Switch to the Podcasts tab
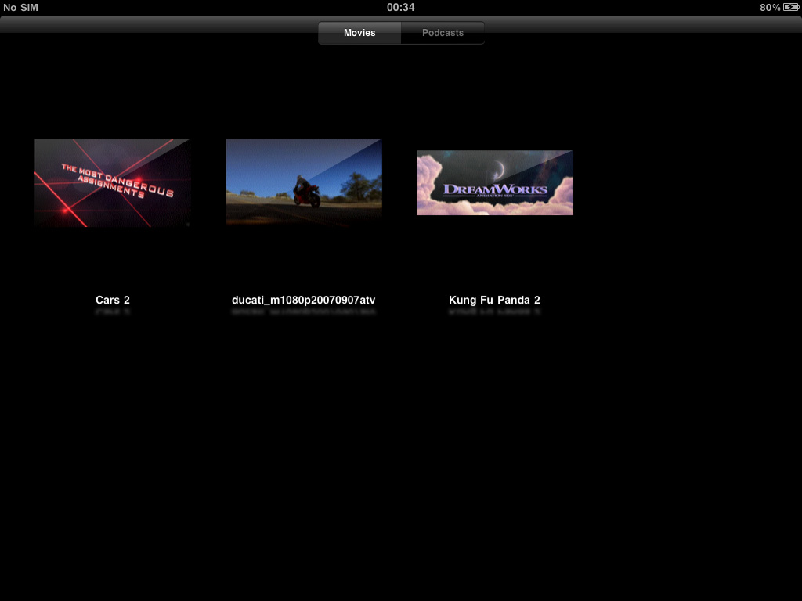802x601 pixels. 443,33
